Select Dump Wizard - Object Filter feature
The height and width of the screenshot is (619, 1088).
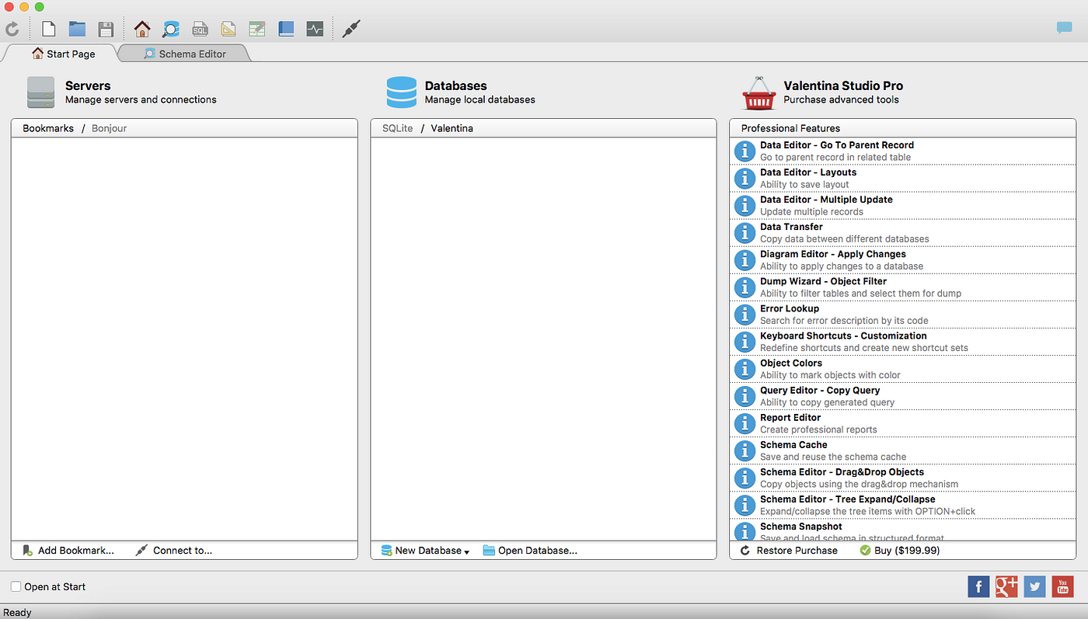pos(903,287)
